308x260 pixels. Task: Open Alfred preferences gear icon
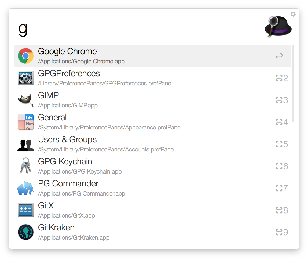click(x=293, y=14)
